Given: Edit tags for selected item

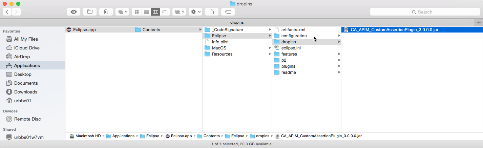Looking at the screenshot, I should [x=228, y=12].
